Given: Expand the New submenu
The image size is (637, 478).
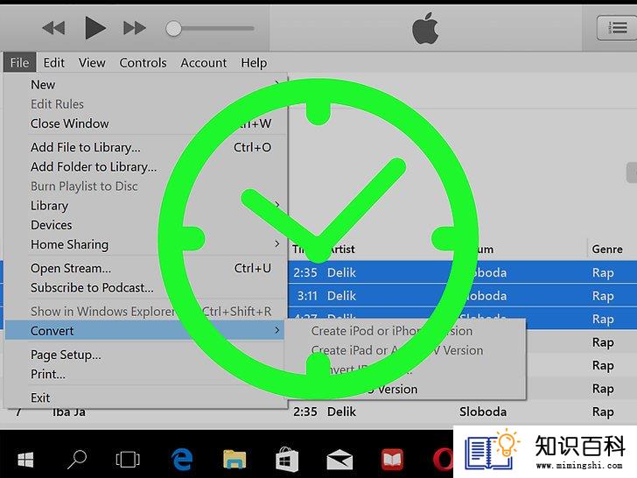Looking at the screenshot, I should point(146,85).
